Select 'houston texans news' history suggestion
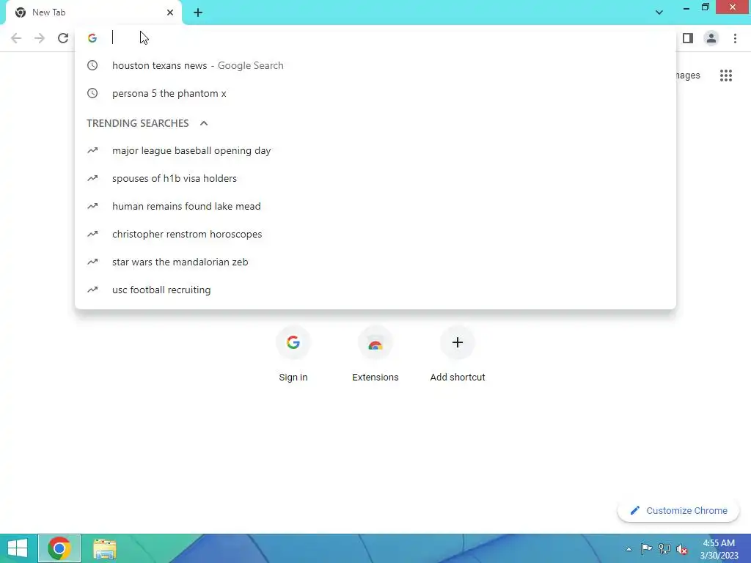 point(375,65)
